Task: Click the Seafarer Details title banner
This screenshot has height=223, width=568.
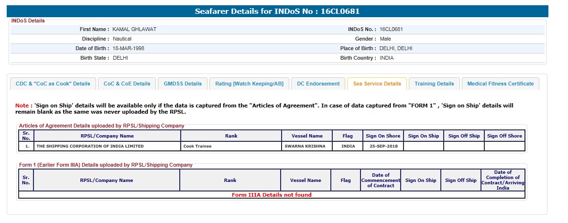Action: [277, 11]
